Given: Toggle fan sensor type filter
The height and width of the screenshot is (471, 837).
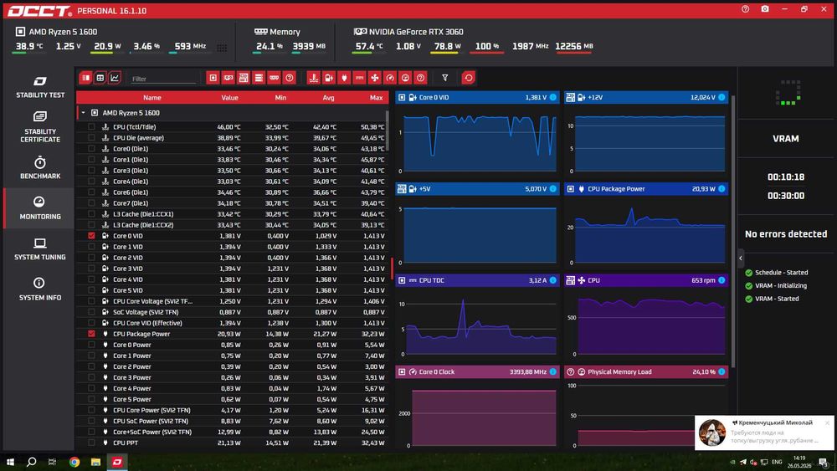Looking at the screenshot, I should click(375, 78).
